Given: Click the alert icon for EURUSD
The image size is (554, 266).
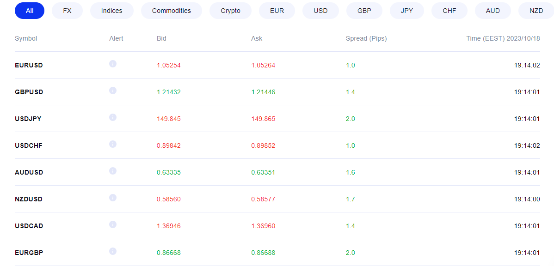Looking at the screenshot, I should pos(113,64).
